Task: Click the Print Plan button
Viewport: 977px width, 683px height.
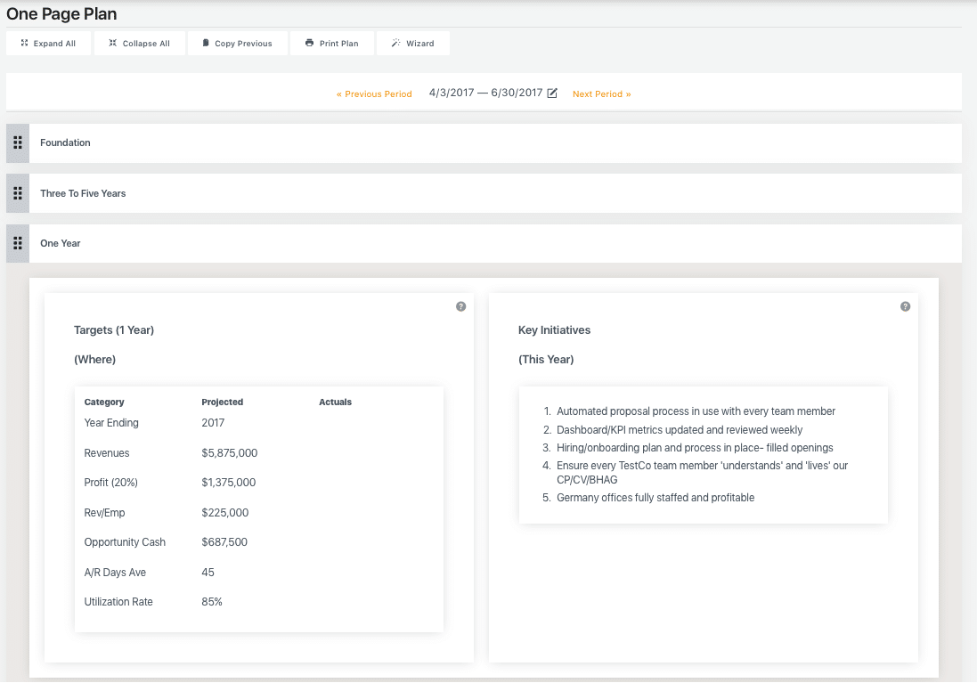Action: [x=331, y=43]
